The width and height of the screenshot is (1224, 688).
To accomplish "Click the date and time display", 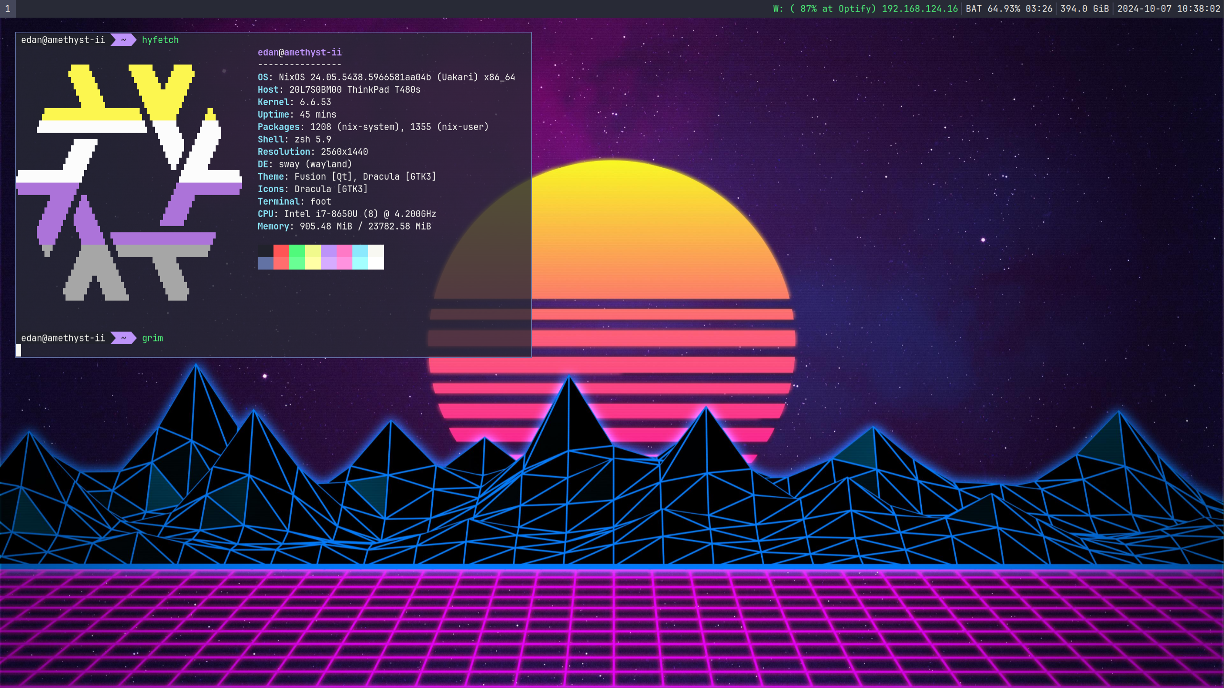I will coord(1168,9).
